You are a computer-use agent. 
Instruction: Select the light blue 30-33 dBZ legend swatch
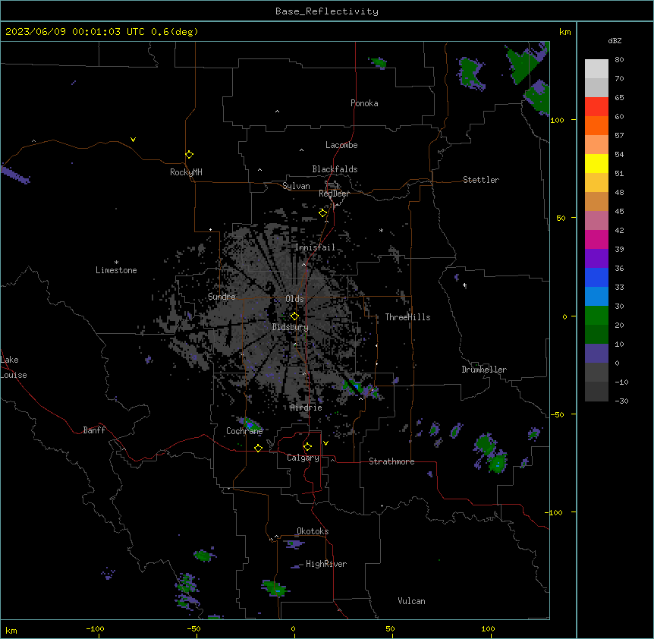point(596,297)
